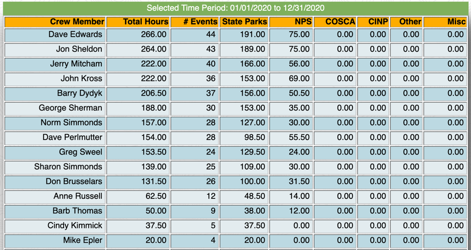Select Sharon Simmonds in the table

[x=68, y=167]
